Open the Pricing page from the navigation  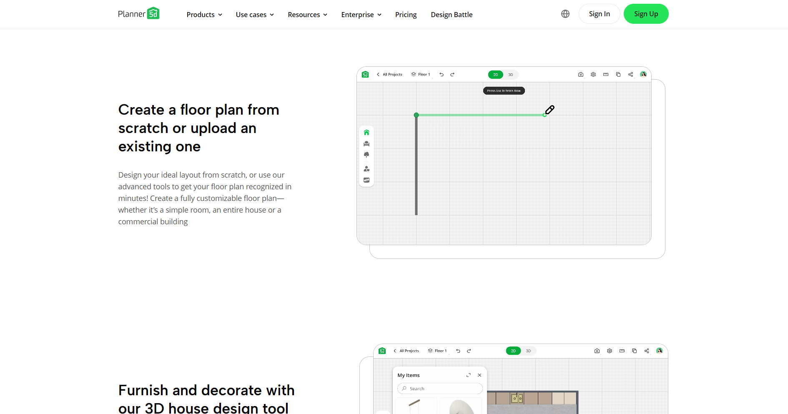pos(406,14)
